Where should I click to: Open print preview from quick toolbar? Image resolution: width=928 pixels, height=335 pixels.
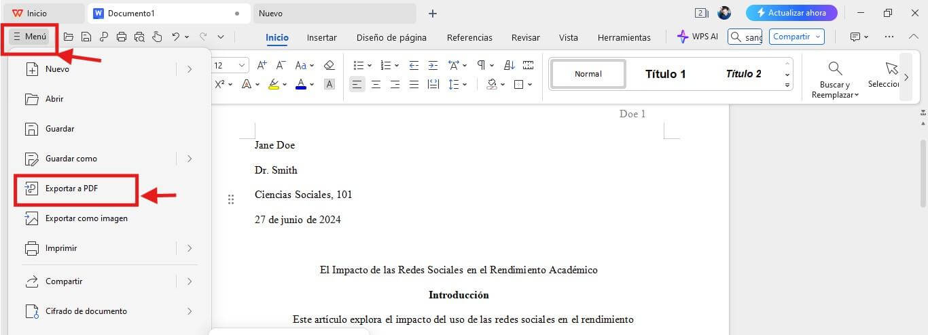pyautogui.click(x=139, y=37)
